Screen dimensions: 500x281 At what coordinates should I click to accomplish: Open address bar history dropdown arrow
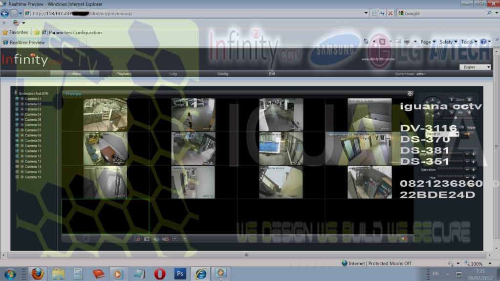click(x=366, y=13)
